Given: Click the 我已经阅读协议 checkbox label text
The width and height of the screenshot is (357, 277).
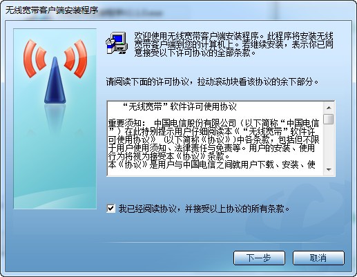Looking at the screenshot, I should [x=204, y=209].
